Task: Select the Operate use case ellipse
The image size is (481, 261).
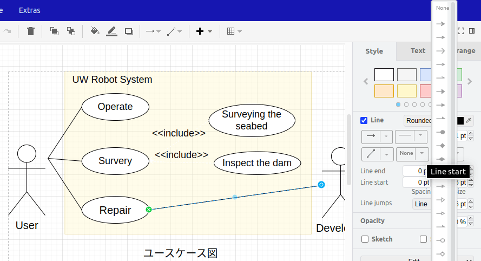Action: [115, 107]
